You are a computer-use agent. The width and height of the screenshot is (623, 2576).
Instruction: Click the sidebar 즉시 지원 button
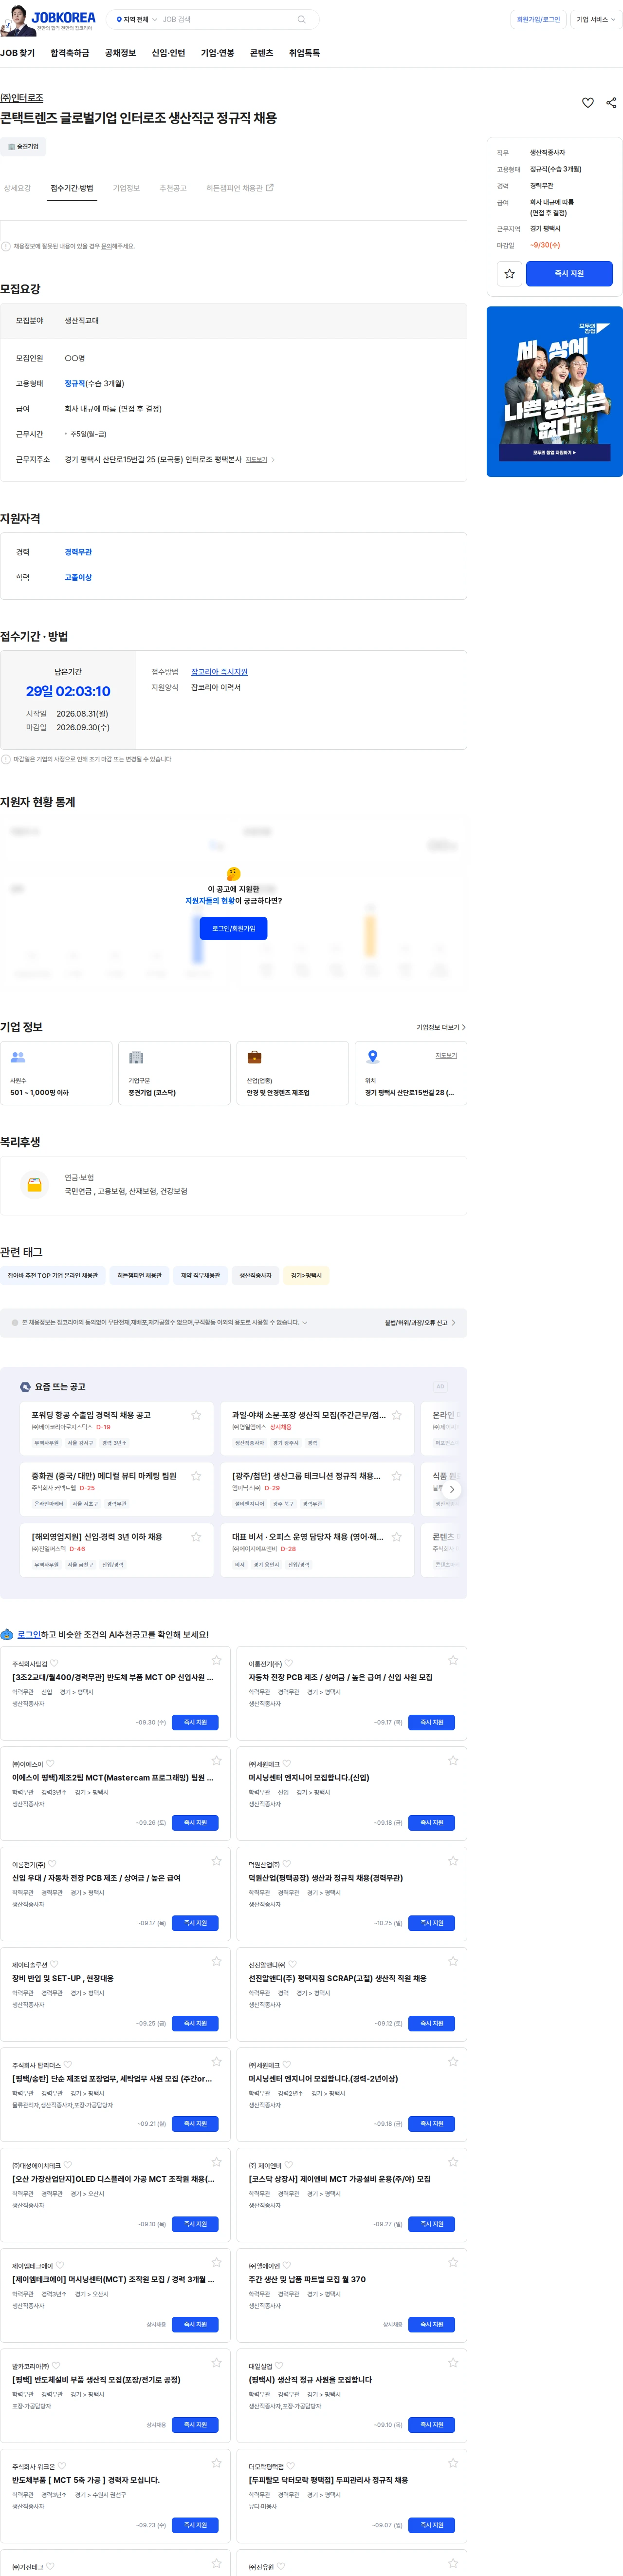(569, 273)
